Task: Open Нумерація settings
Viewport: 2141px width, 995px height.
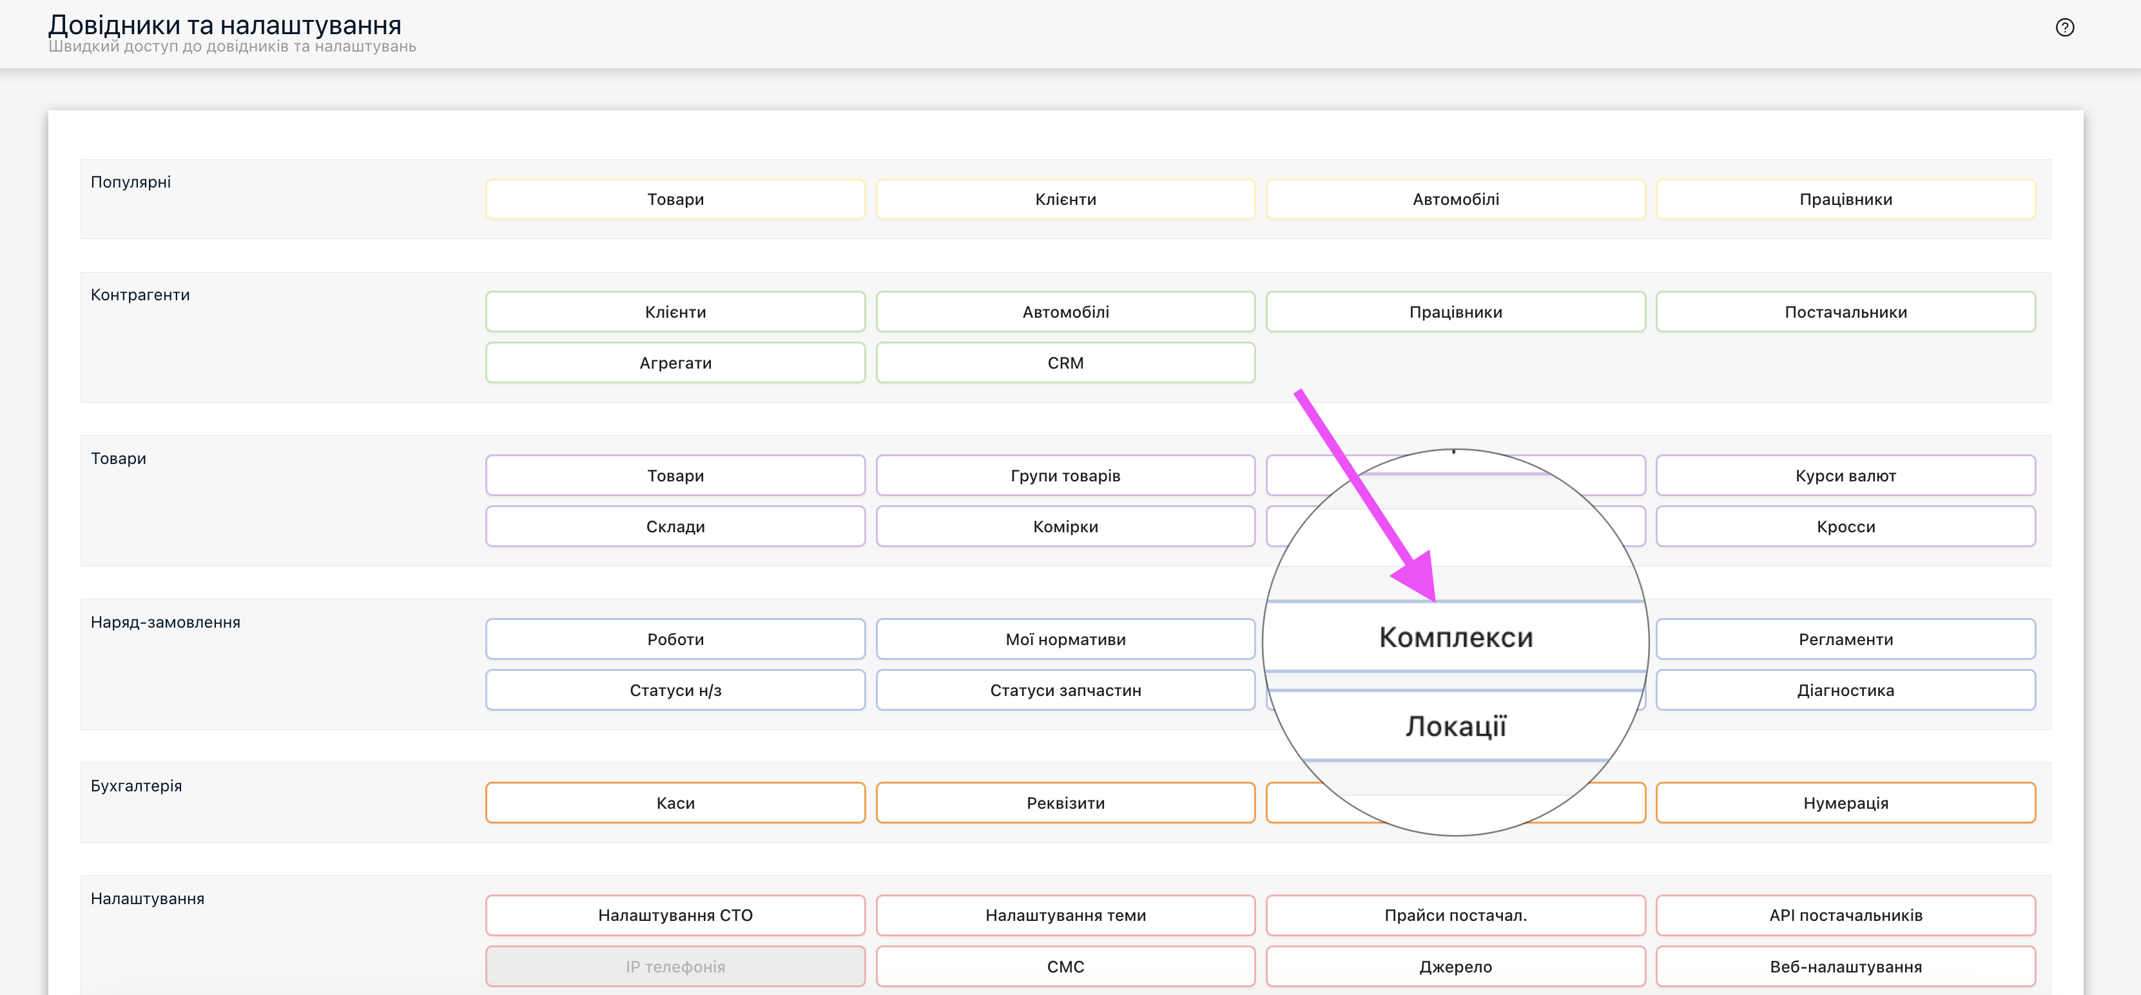Action: tap(1845, 803)
